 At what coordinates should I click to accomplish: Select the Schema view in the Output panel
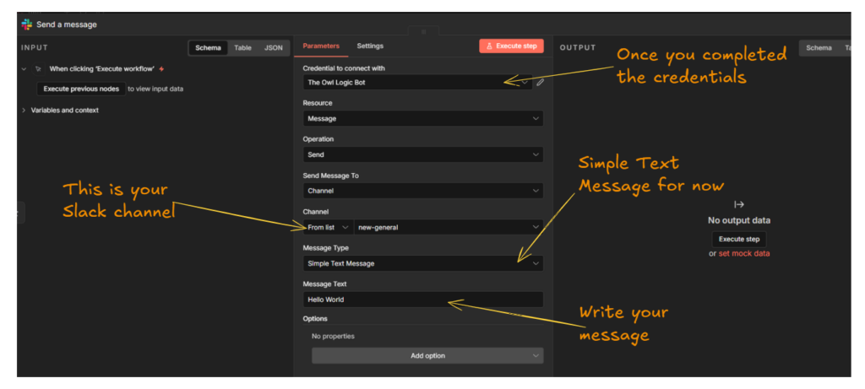(819, 48)
